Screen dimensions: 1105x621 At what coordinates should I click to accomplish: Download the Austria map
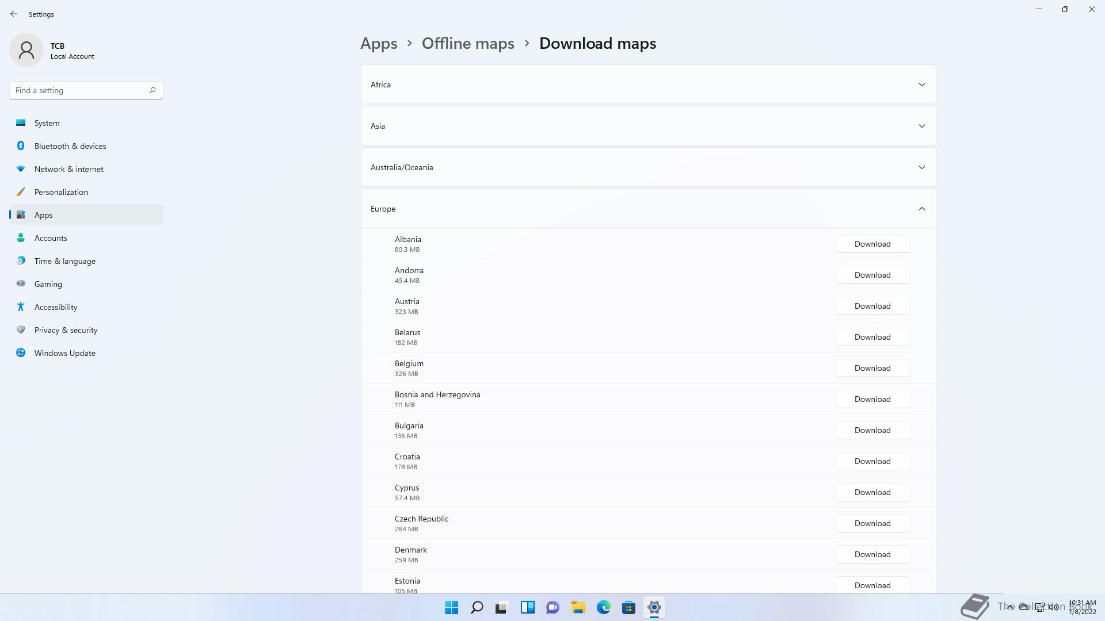(x=872, y=306)
